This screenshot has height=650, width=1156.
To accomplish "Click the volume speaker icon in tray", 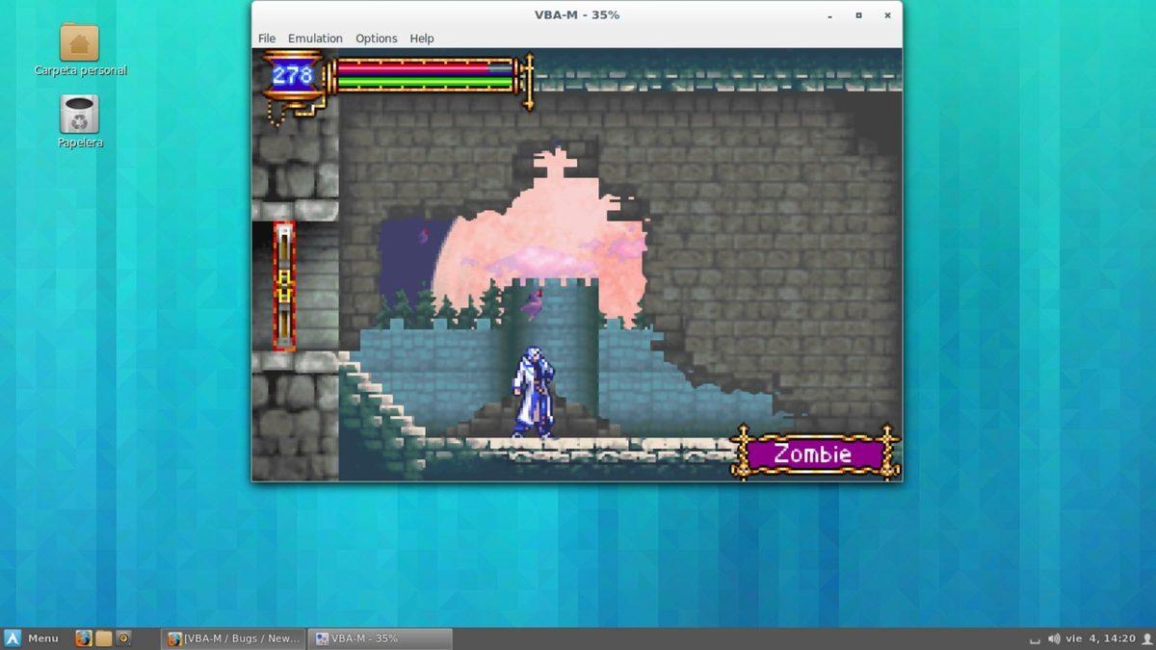I will point(1054,638).
